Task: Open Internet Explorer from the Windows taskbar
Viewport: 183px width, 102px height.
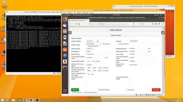Action: [8, 100]
